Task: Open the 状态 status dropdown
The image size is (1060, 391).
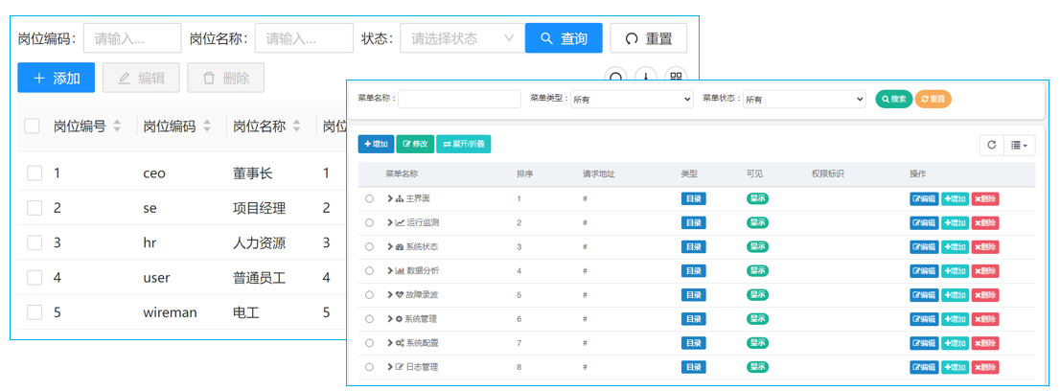Action: coord(462,38)
